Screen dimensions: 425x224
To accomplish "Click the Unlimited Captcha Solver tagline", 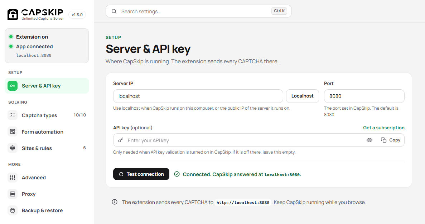I will pos(43,19).
